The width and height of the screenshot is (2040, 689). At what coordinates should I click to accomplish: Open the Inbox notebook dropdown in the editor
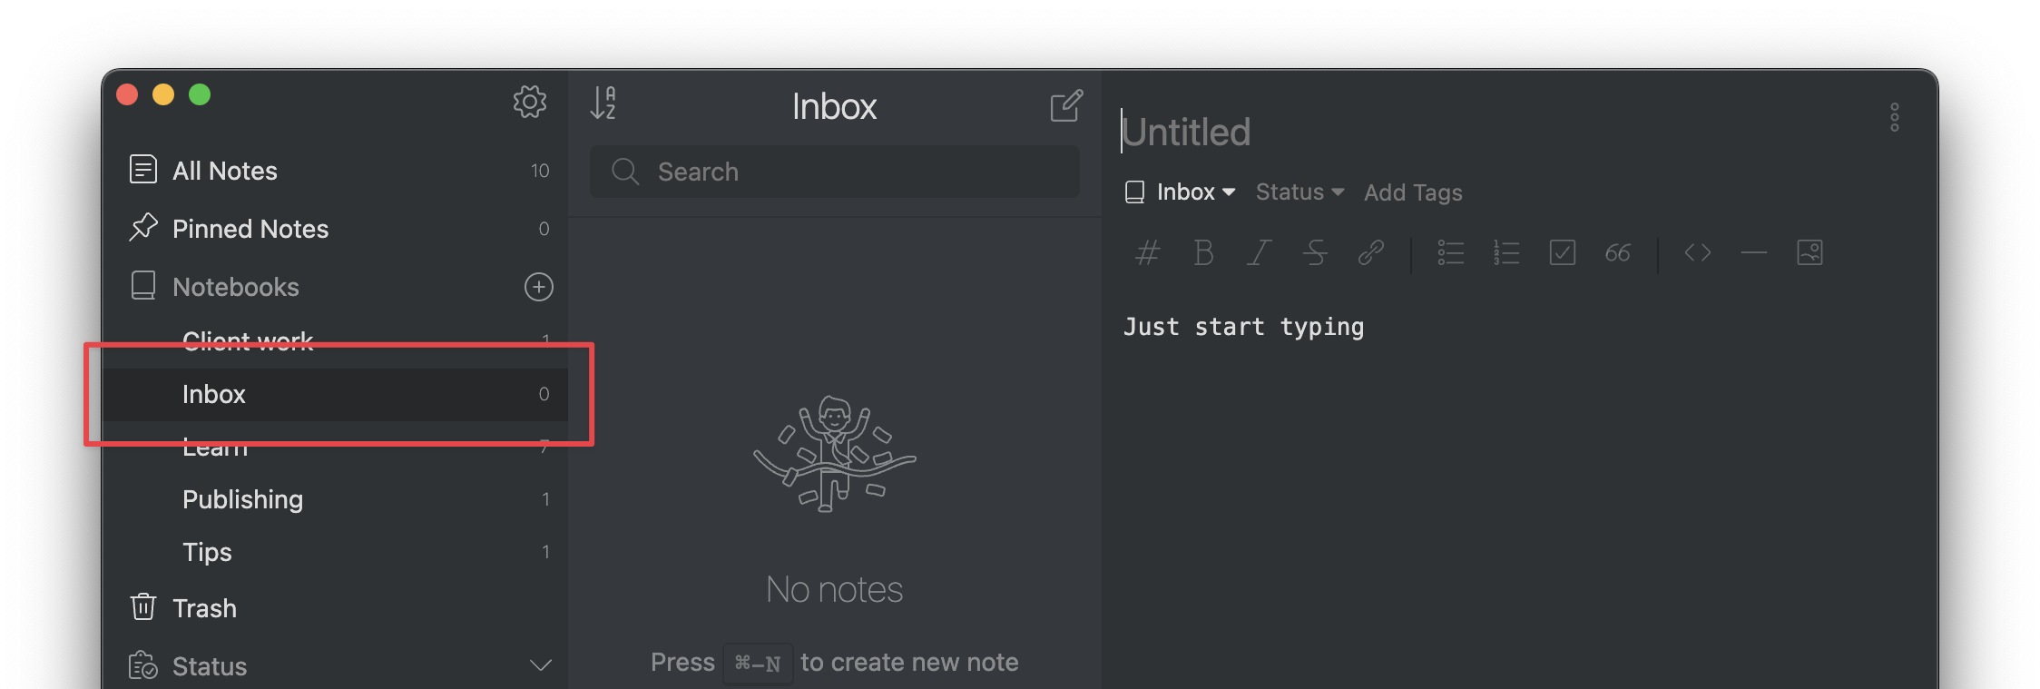[1180, 192]
